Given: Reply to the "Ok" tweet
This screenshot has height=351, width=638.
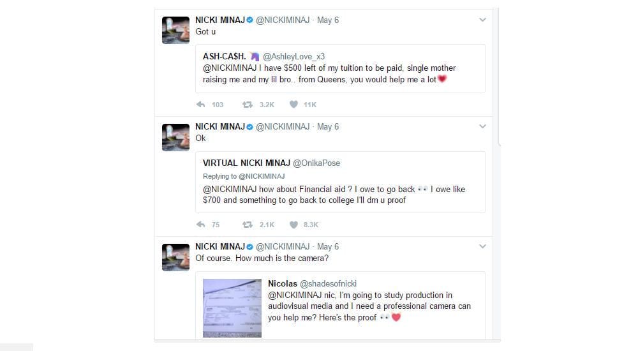Looking at the screenshot, I should [200, 225].
